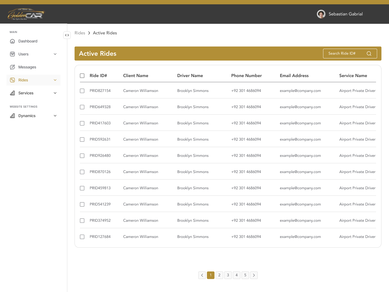Expand the Services submenu chevron

[x=55, y=93]
